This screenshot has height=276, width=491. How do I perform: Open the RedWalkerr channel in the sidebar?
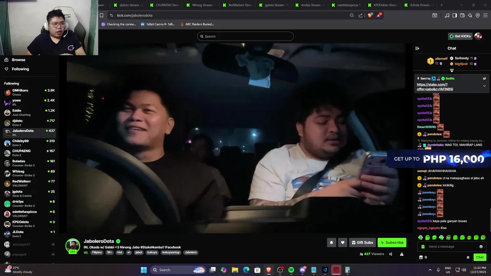point(30,183)
